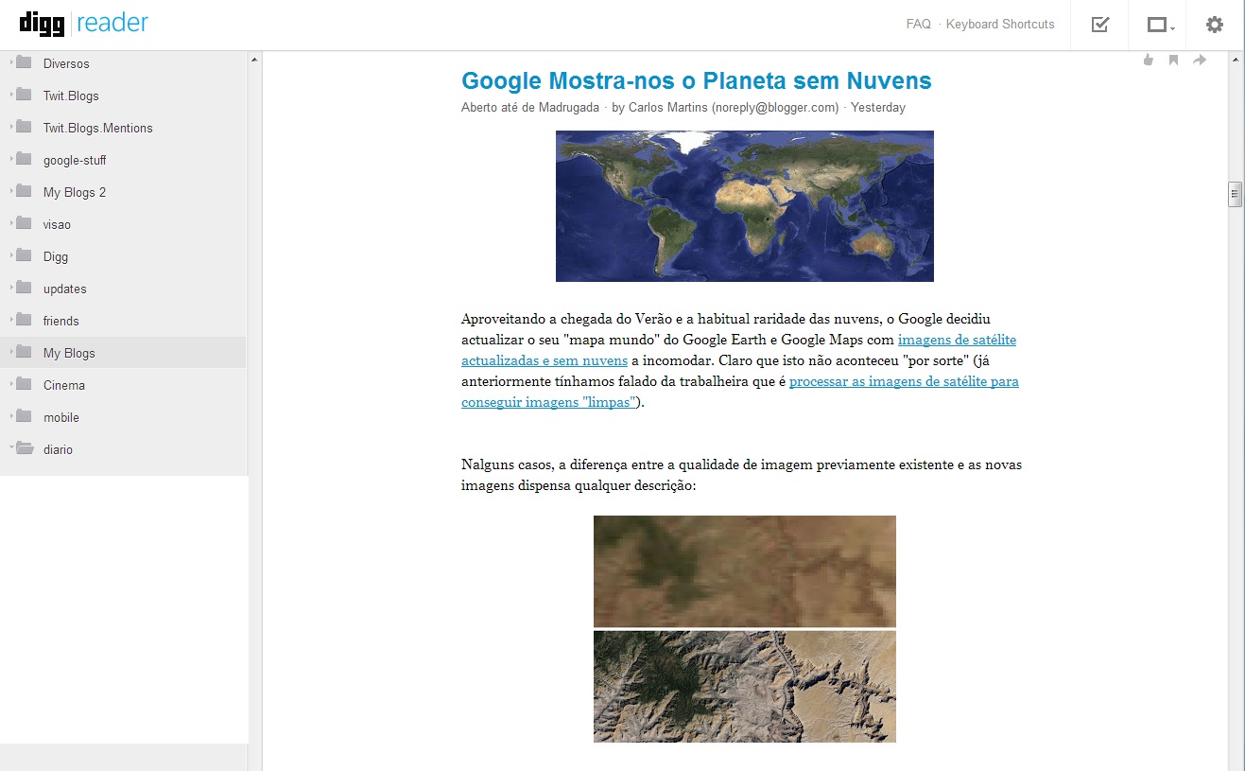The height and width of the screenshot is (771, 1245).
Task: Select the Cinema feed folder
Action: tap(62, 384)
